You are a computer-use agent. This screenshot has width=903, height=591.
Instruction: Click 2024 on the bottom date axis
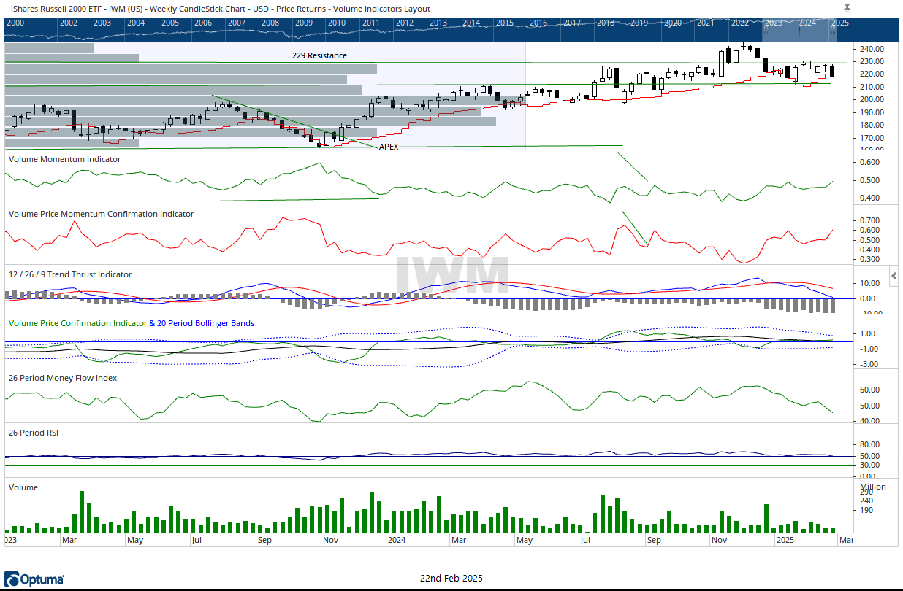point(396,540)
